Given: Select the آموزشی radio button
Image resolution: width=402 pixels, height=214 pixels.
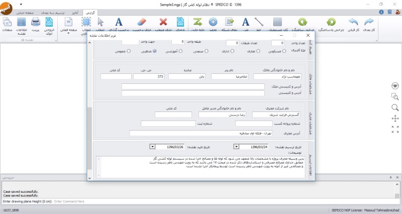Looking at the screenshot, I should click(x=180, y=51).
